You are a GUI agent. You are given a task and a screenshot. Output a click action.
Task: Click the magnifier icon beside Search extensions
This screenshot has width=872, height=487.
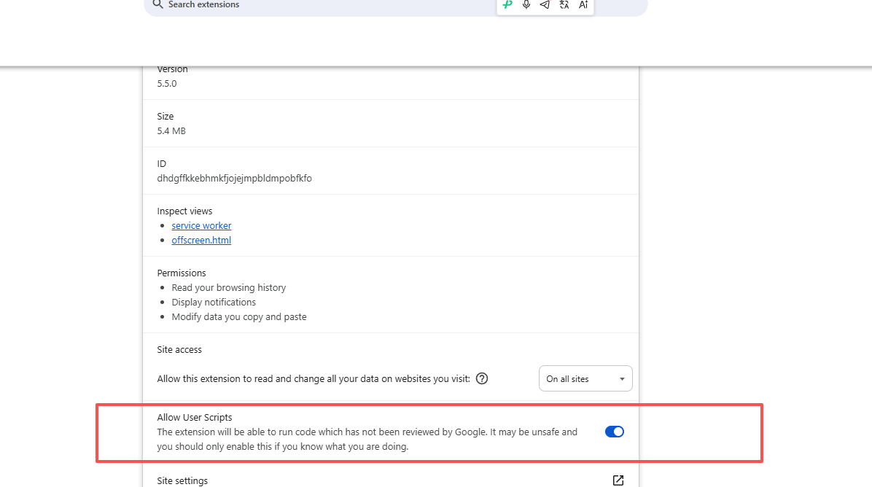point(158,4)
